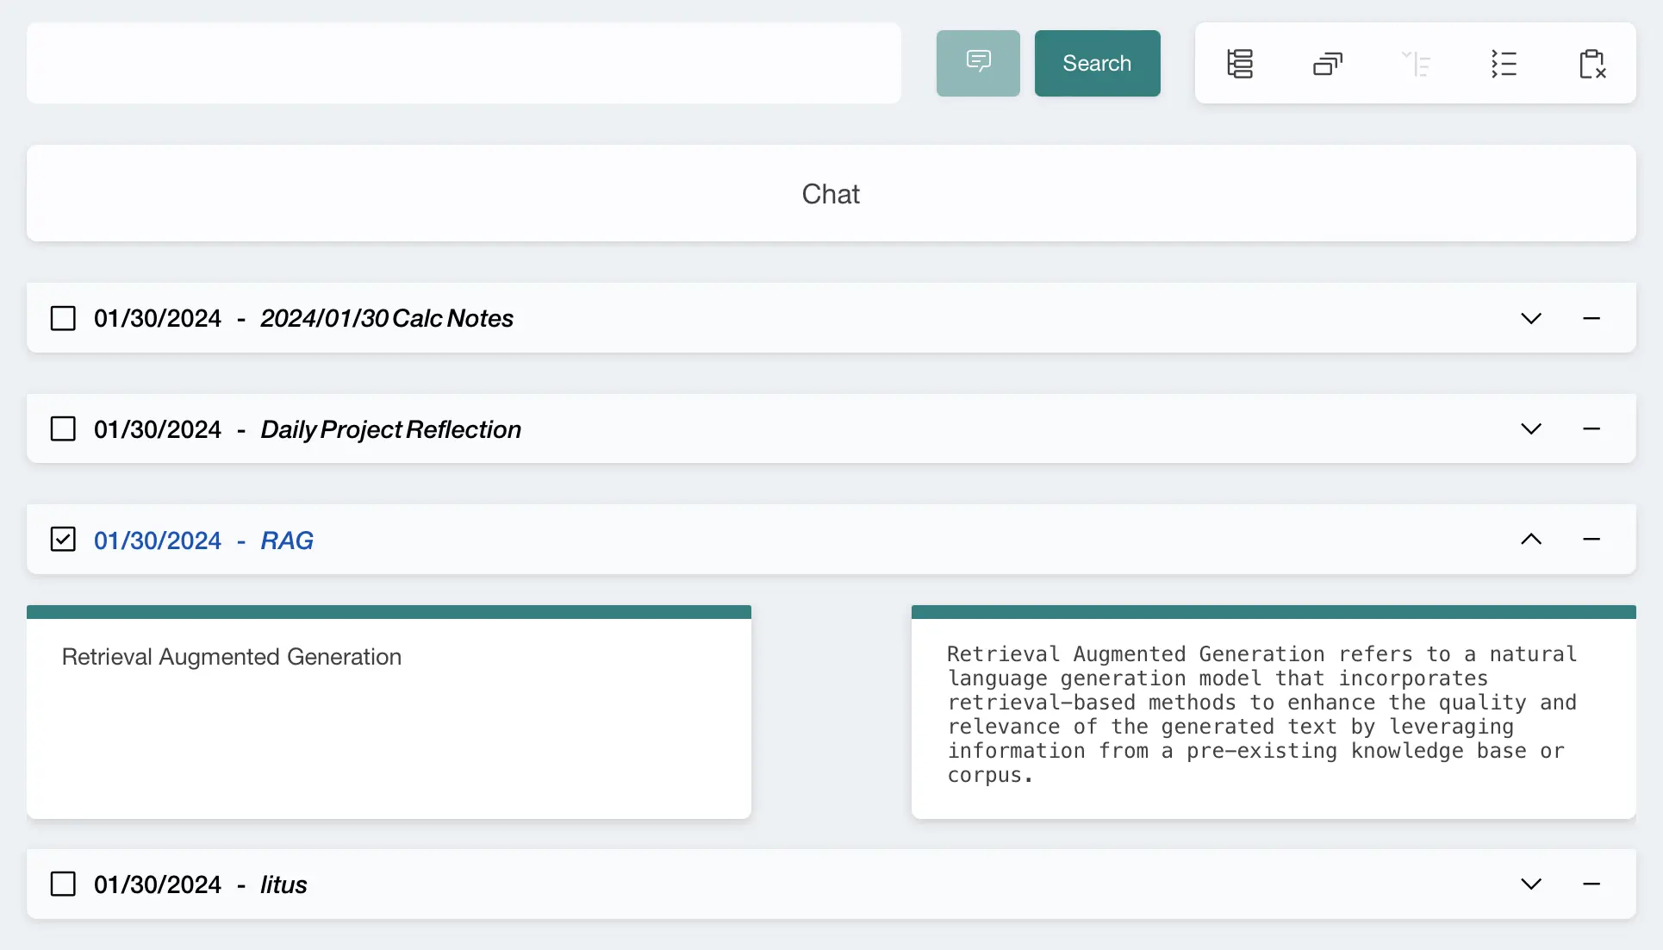Image resolution: width=1663 pixels, height=950 pixels.
Task: Focus the search text input field
Action: click(x=464, y=63)
